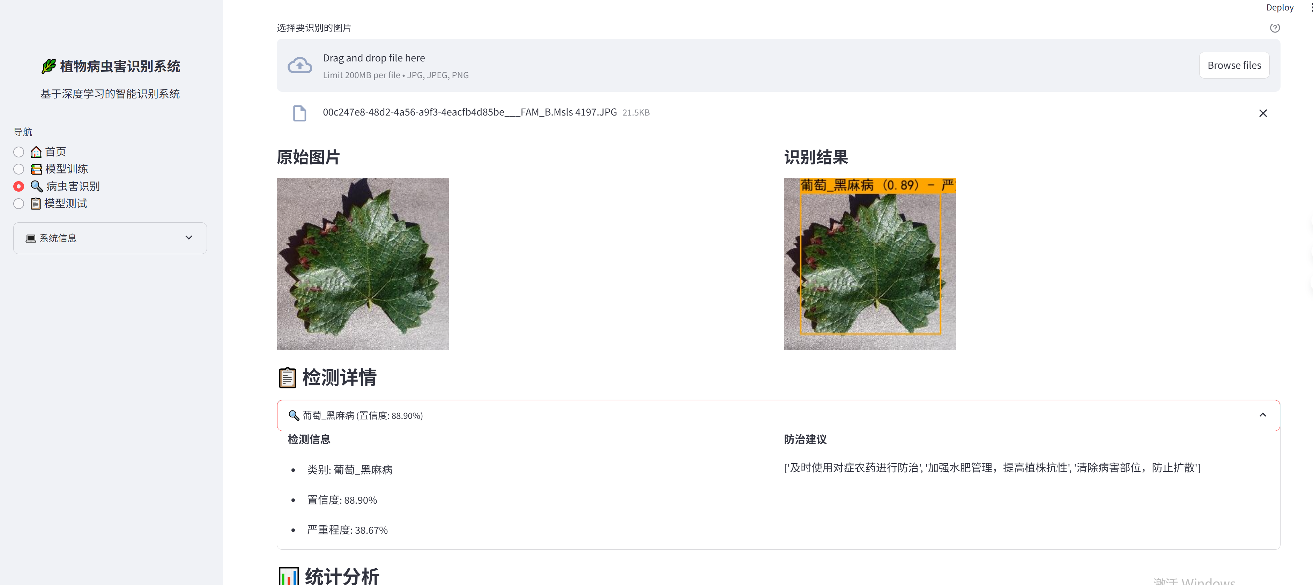Open the Deploy menu
Viewport: 1313px width, 585px height.
point(1280,8)
